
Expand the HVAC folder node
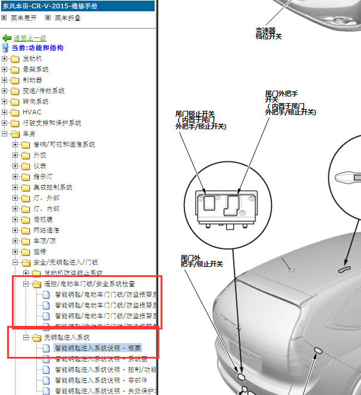pyautogui.click(x=4, y=112)
